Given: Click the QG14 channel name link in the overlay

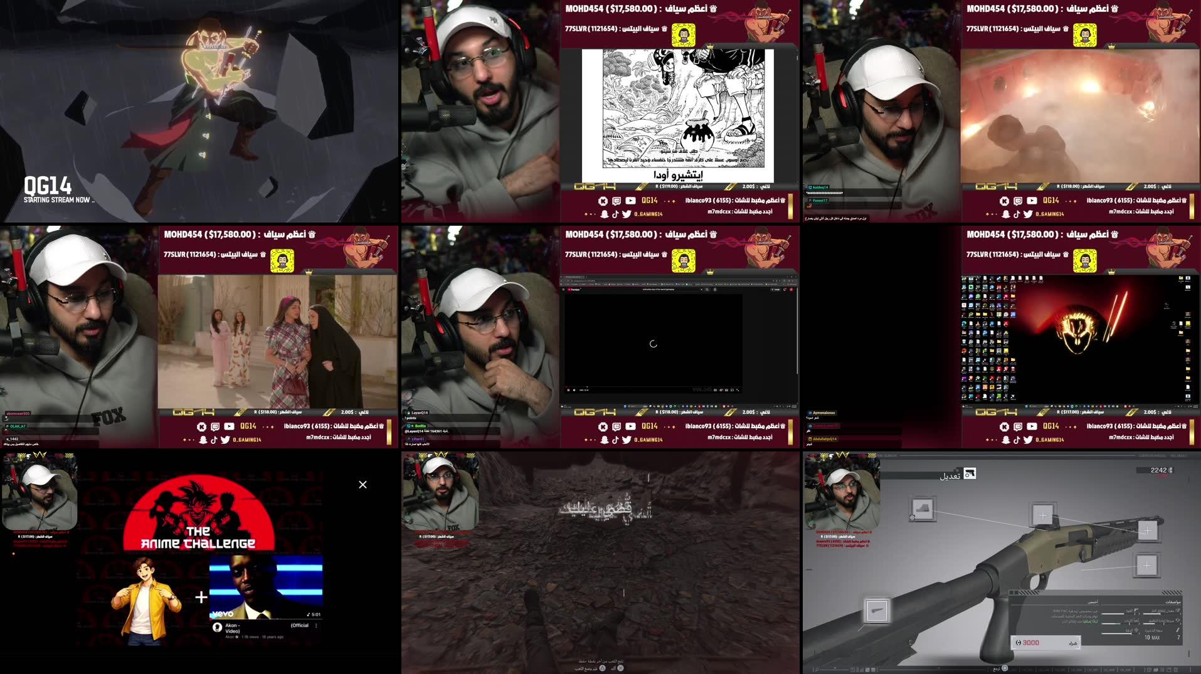Looking at the screenshot, I should coord(650,201).
